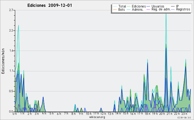The height and width of the screenshot is (120, 194).
Task: Click the 'CC BY-SA 3.0' license text
Action: tap(184, 117)
